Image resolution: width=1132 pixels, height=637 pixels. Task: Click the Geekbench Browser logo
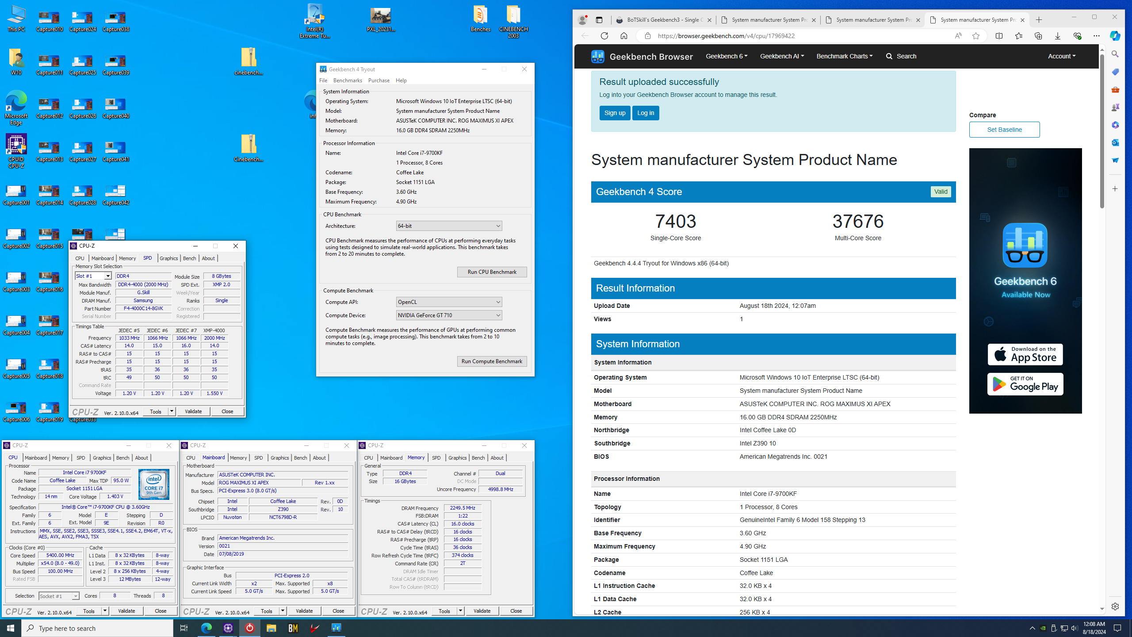point(642,57)
